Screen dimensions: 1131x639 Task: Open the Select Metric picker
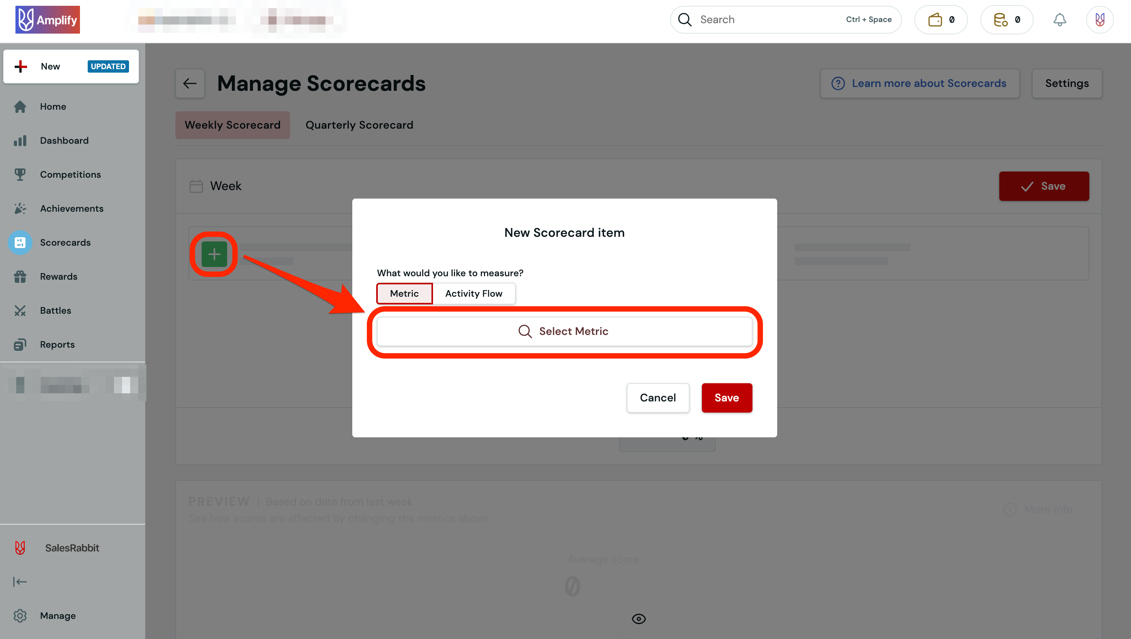pos(564,331)
